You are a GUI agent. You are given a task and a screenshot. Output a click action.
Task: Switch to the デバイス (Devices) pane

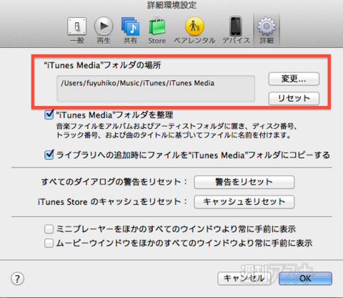click(x=236, y=31)
